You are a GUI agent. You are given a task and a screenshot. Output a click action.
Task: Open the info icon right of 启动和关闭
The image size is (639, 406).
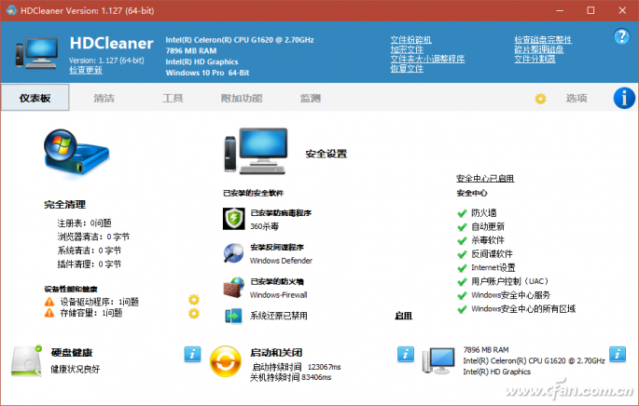[x=406, y=355]
